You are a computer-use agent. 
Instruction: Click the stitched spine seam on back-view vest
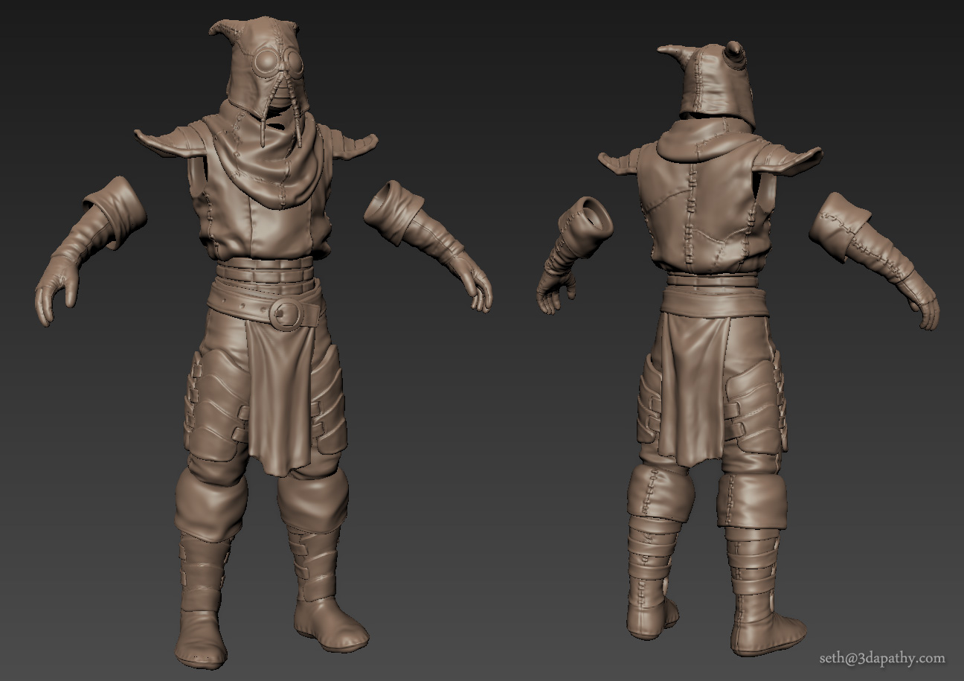[x=695, y=216]
